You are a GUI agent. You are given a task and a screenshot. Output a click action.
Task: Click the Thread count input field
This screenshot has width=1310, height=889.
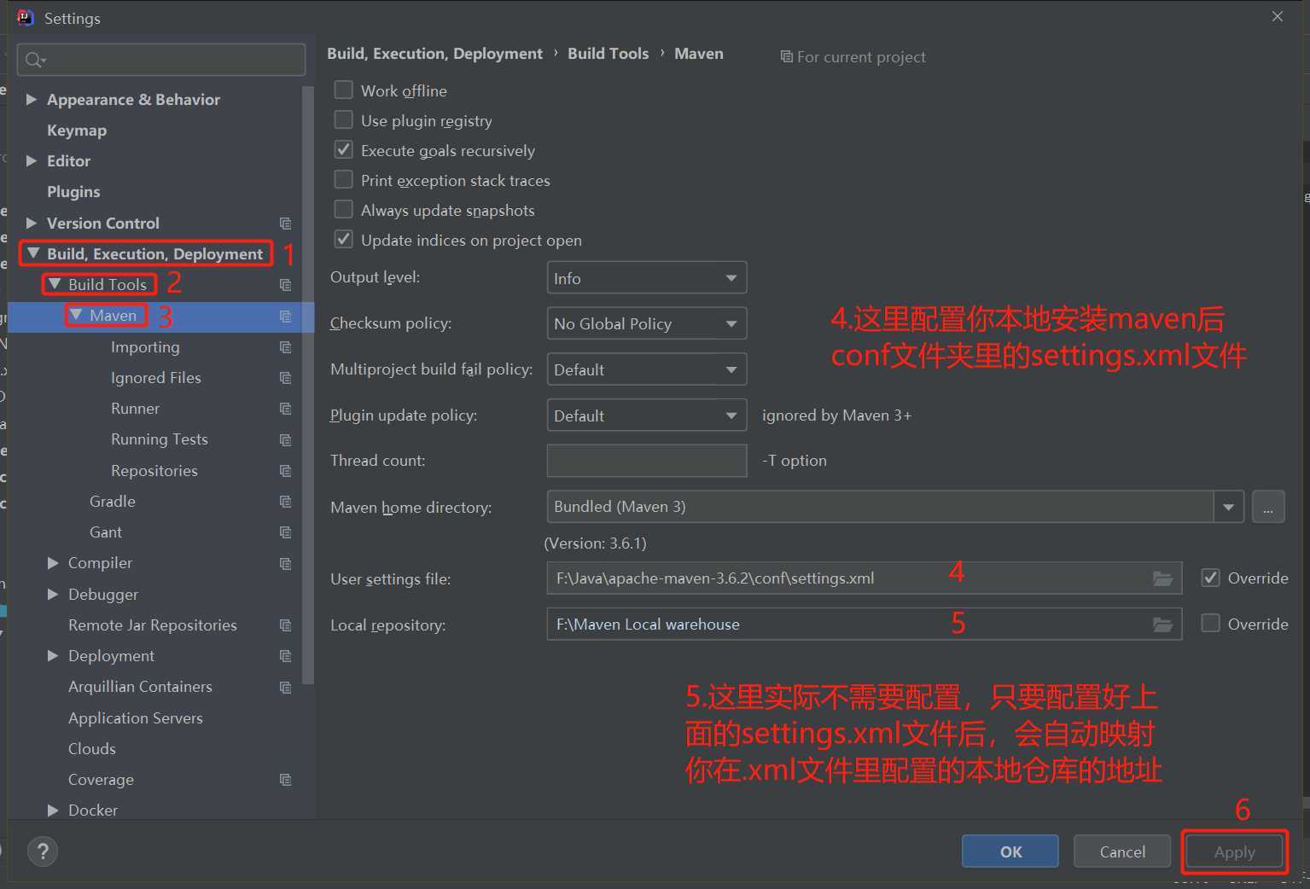click(647, 461)
